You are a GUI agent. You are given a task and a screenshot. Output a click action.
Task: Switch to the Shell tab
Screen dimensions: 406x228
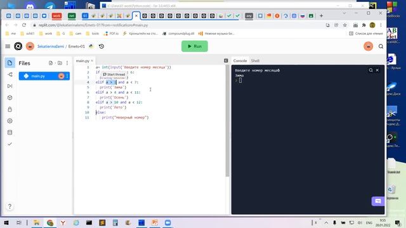(255, 61)
